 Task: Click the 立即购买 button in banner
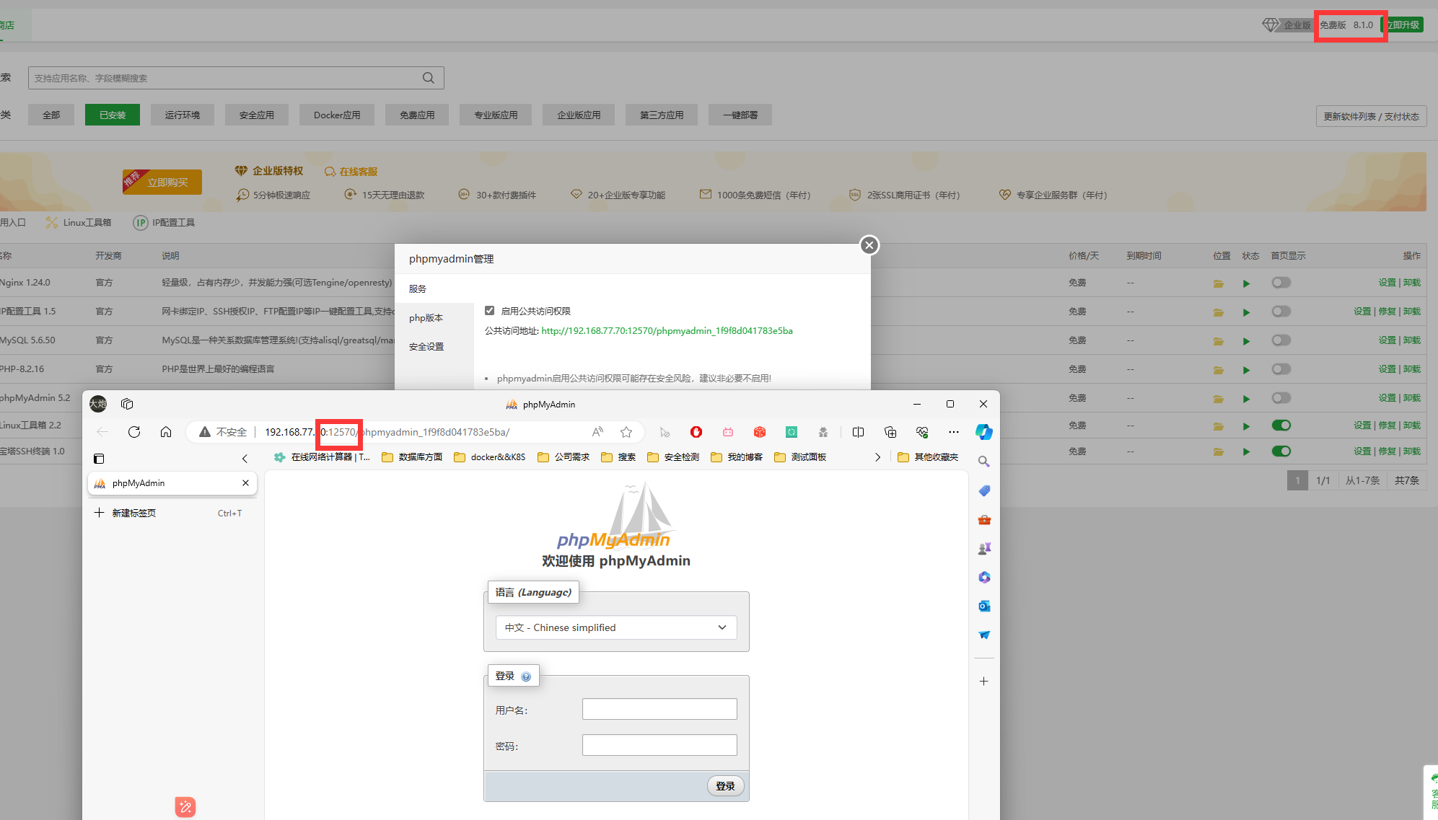click(162, 182)
